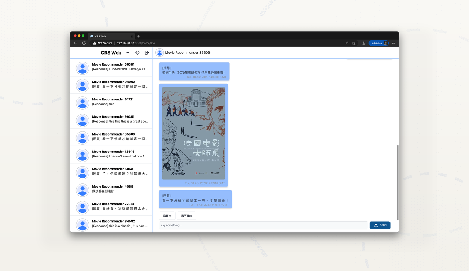Open chat Movie Recommender 72981
This screenshot has height=271, width=469.
tap(111, 207)
